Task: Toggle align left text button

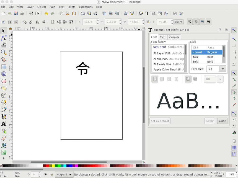Action: [155, 79]
